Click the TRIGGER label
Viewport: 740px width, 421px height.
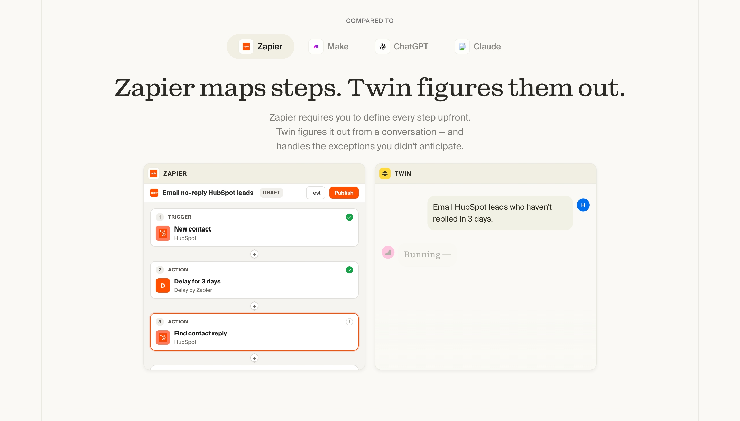pos(180,217)
